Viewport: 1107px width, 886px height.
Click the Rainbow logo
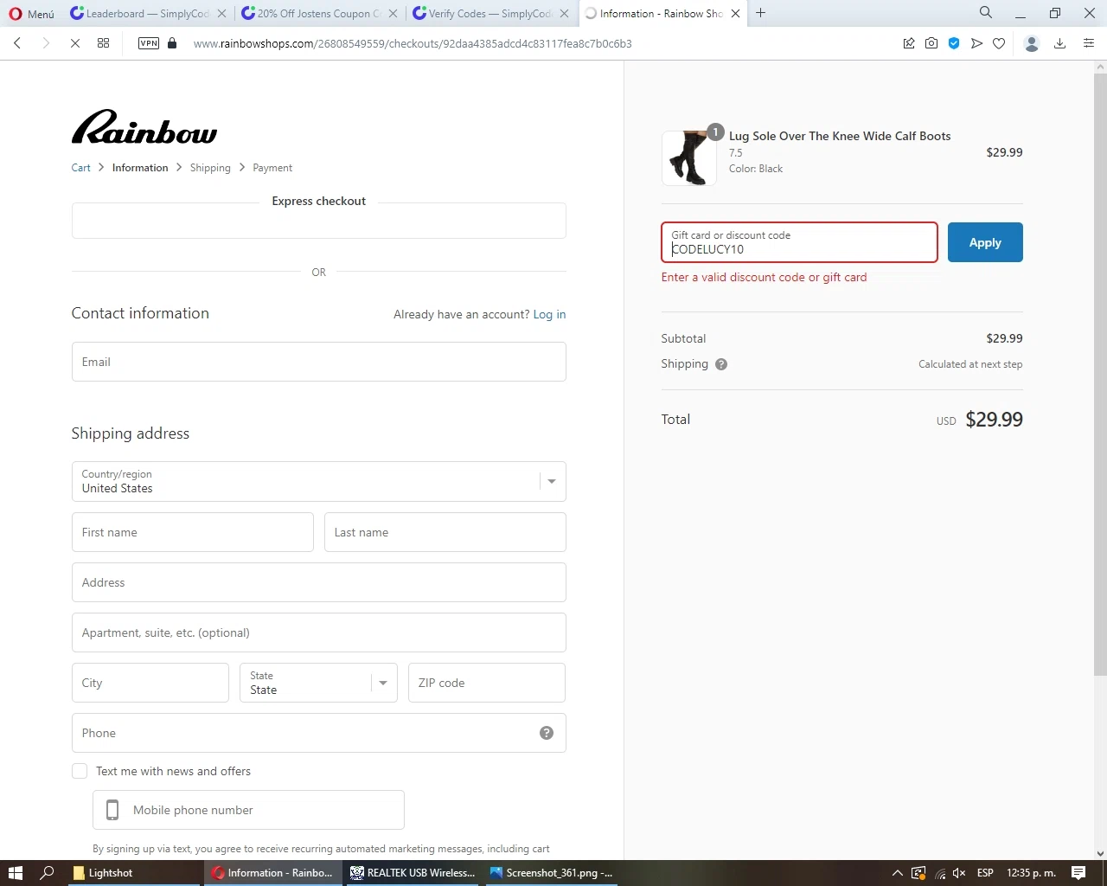[144, 126]
